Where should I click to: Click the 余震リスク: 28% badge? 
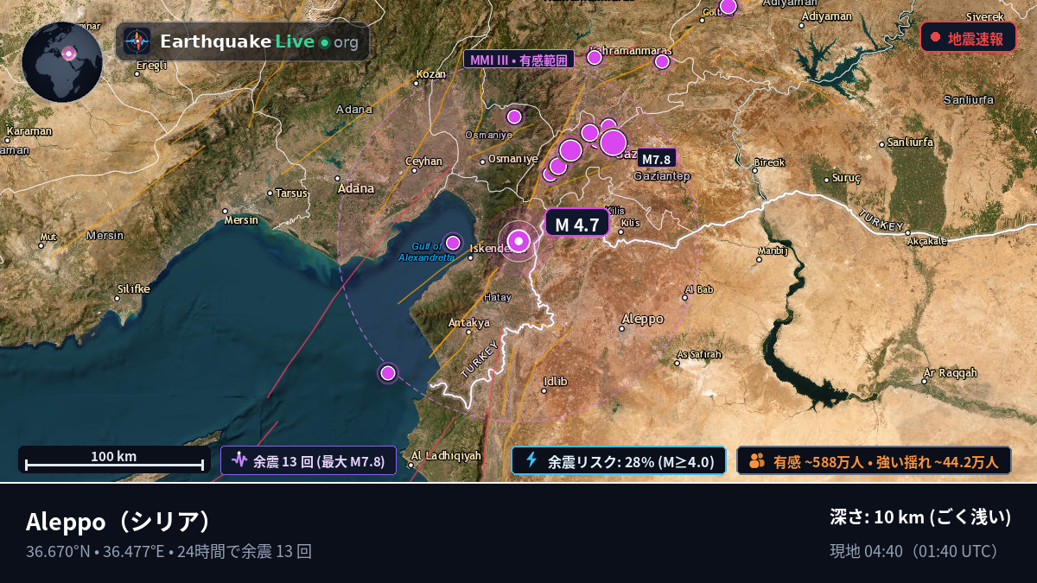coord(619,461)
